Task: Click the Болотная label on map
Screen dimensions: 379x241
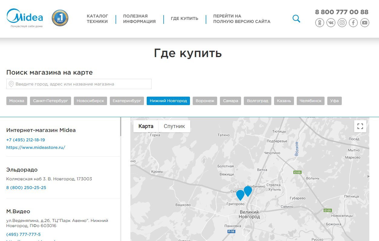Action: tap(226, 166)
